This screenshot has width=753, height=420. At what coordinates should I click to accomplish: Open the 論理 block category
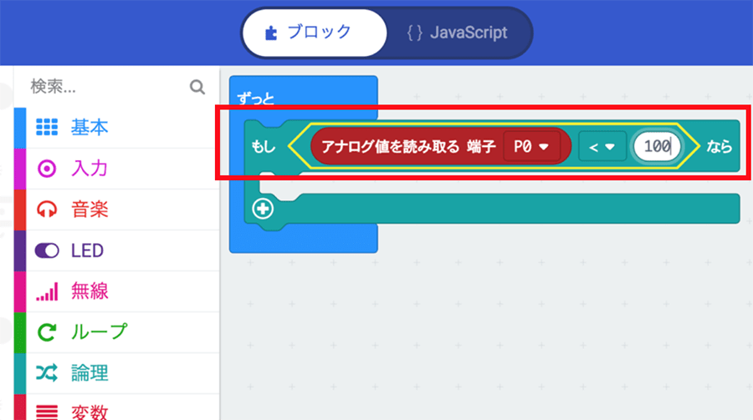[90, 372]
